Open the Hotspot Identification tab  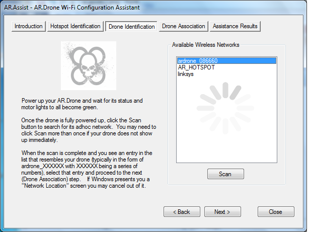tap(75, 26)
